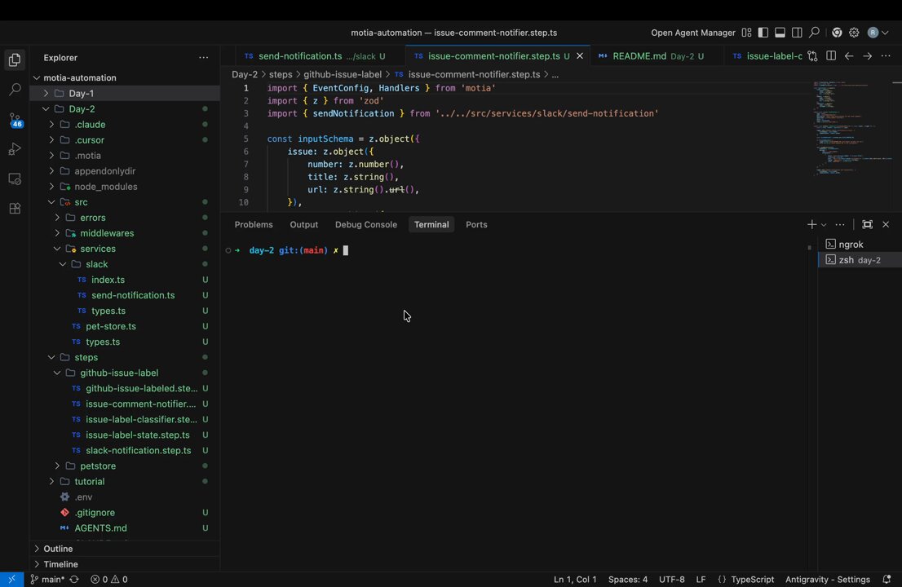Toggle secondary sidebar visibility icon

tap(797, 33)
